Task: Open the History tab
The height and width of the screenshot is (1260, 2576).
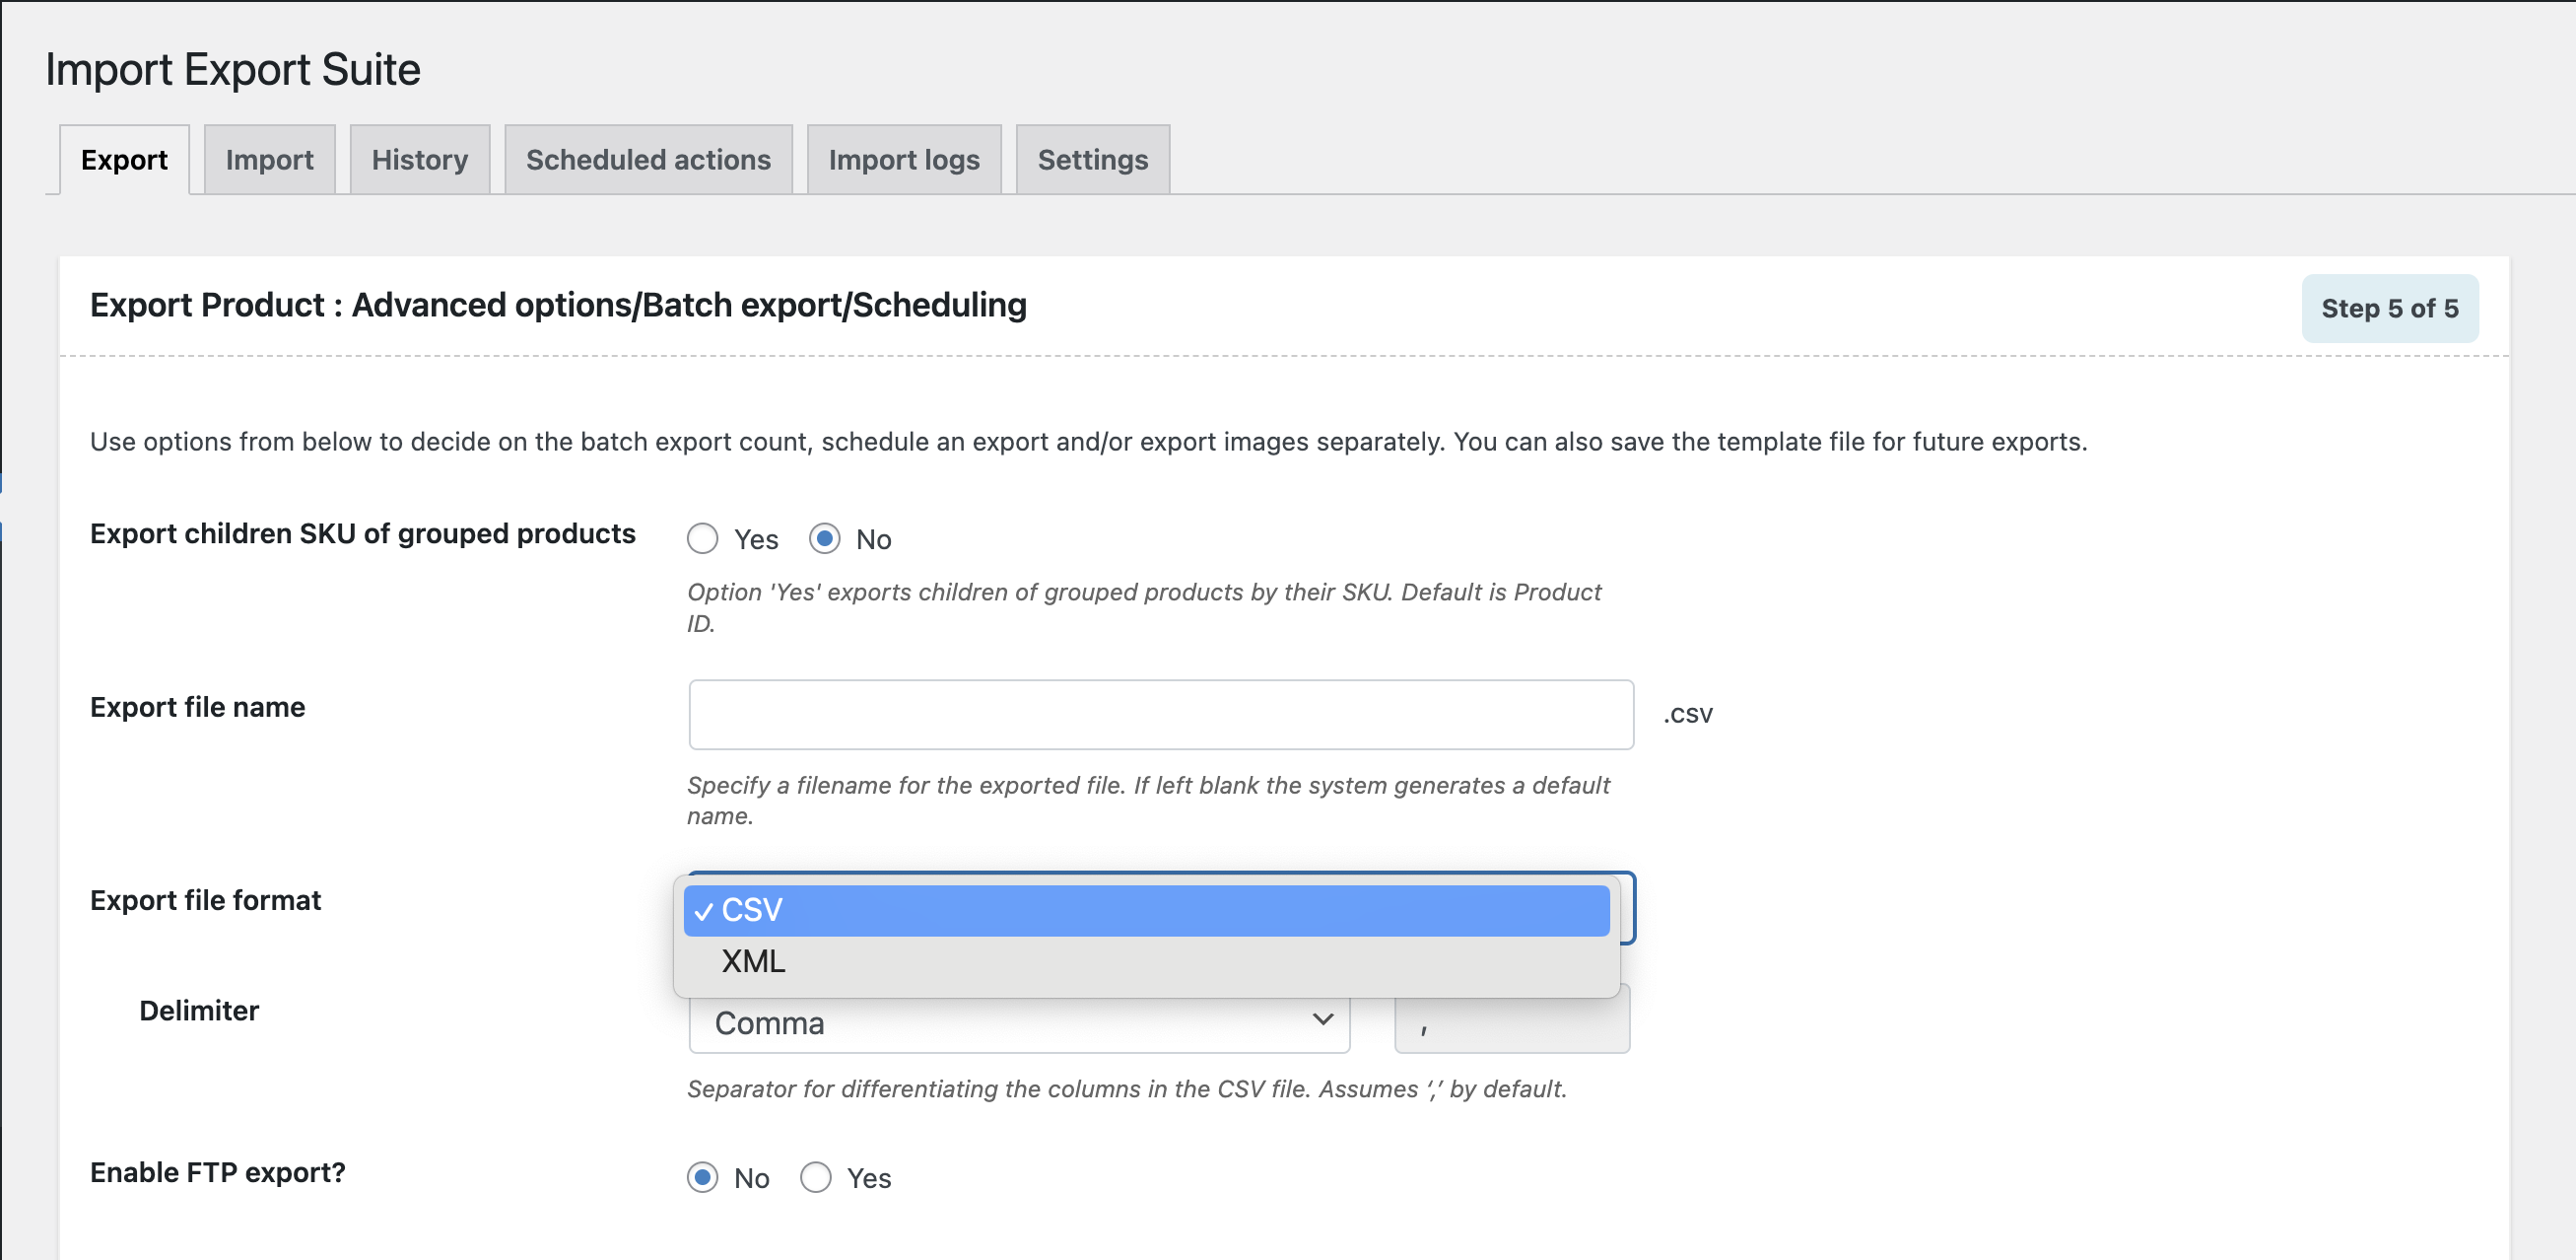Action: 419,158
